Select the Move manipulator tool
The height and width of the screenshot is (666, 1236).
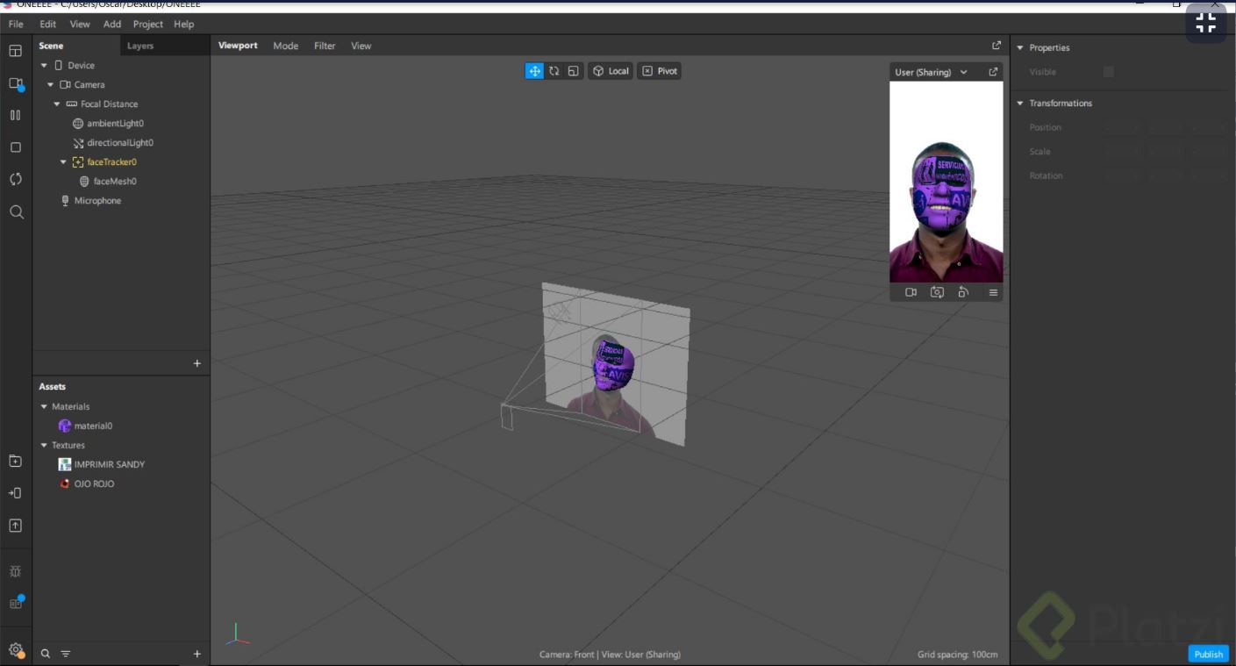tap(534, 71)
